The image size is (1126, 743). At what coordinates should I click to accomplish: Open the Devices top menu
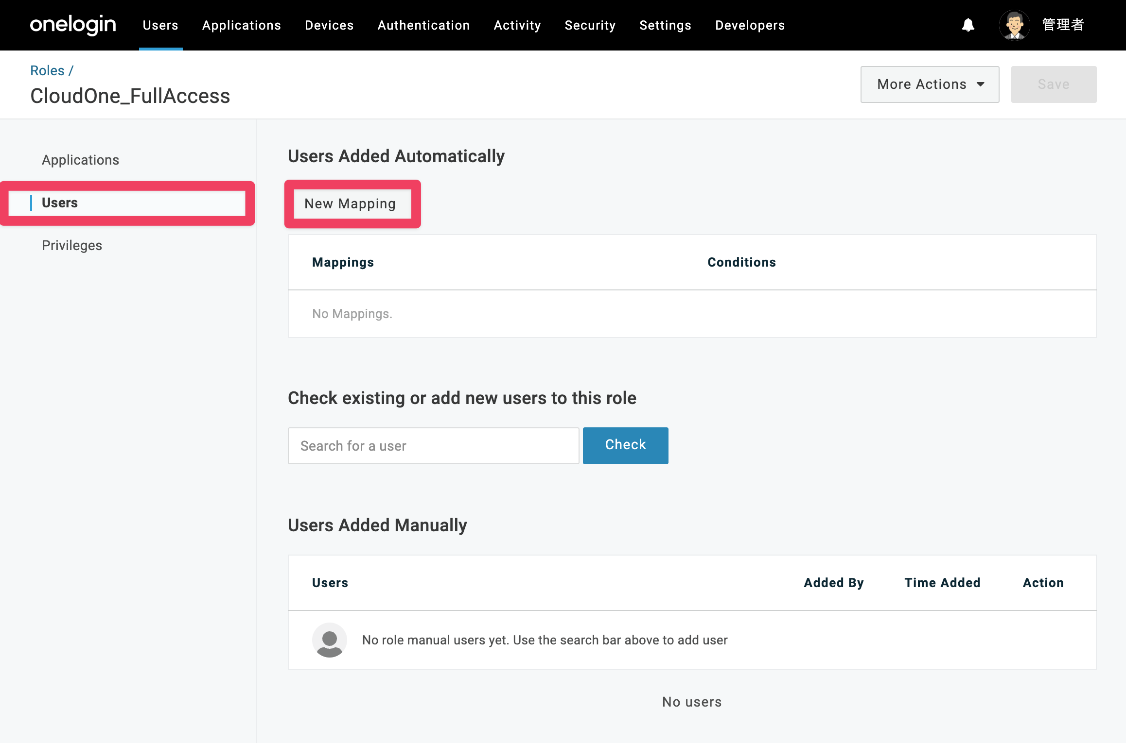point(329,25)
